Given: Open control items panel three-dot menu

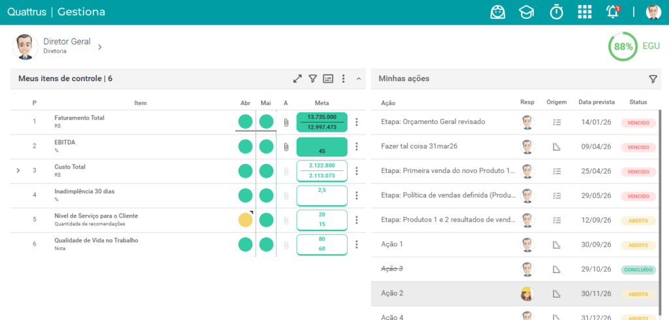Looking at the screenshot, I should click(x=343, y=78).
